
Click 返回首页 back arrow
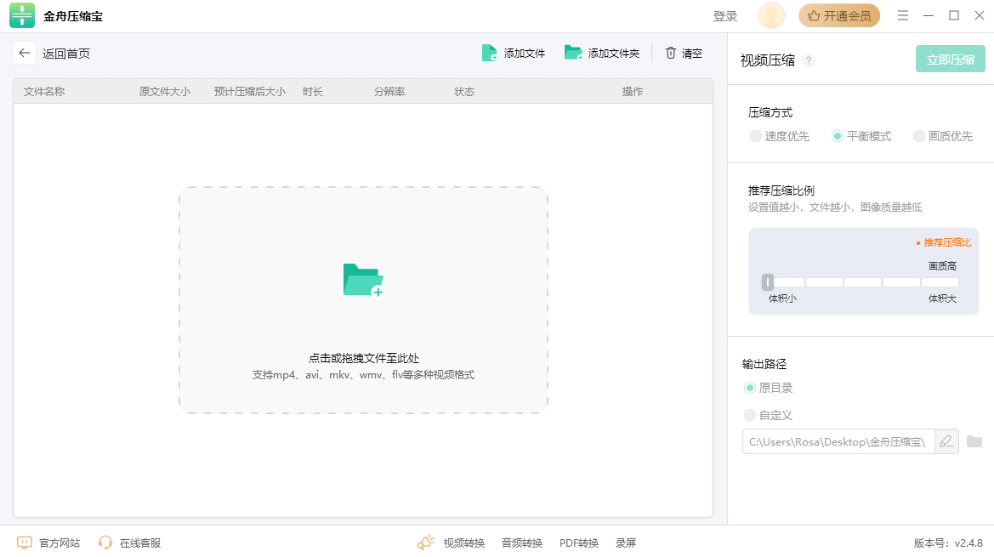pyautogui.click(x=25, y=52)
